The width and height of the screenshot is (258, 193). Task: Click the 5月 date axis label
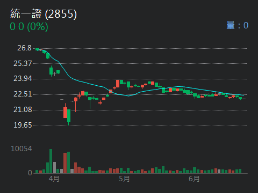tap(124, 179)
